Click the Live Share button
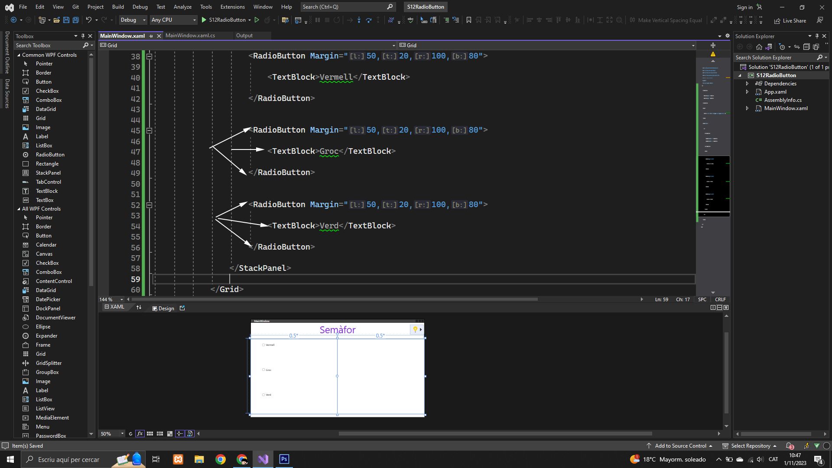832x468 pixels. 790,20
